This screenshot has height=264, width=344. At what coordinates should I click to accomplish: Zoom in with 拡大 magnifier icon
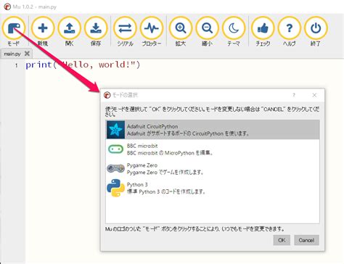click(181, 28)
